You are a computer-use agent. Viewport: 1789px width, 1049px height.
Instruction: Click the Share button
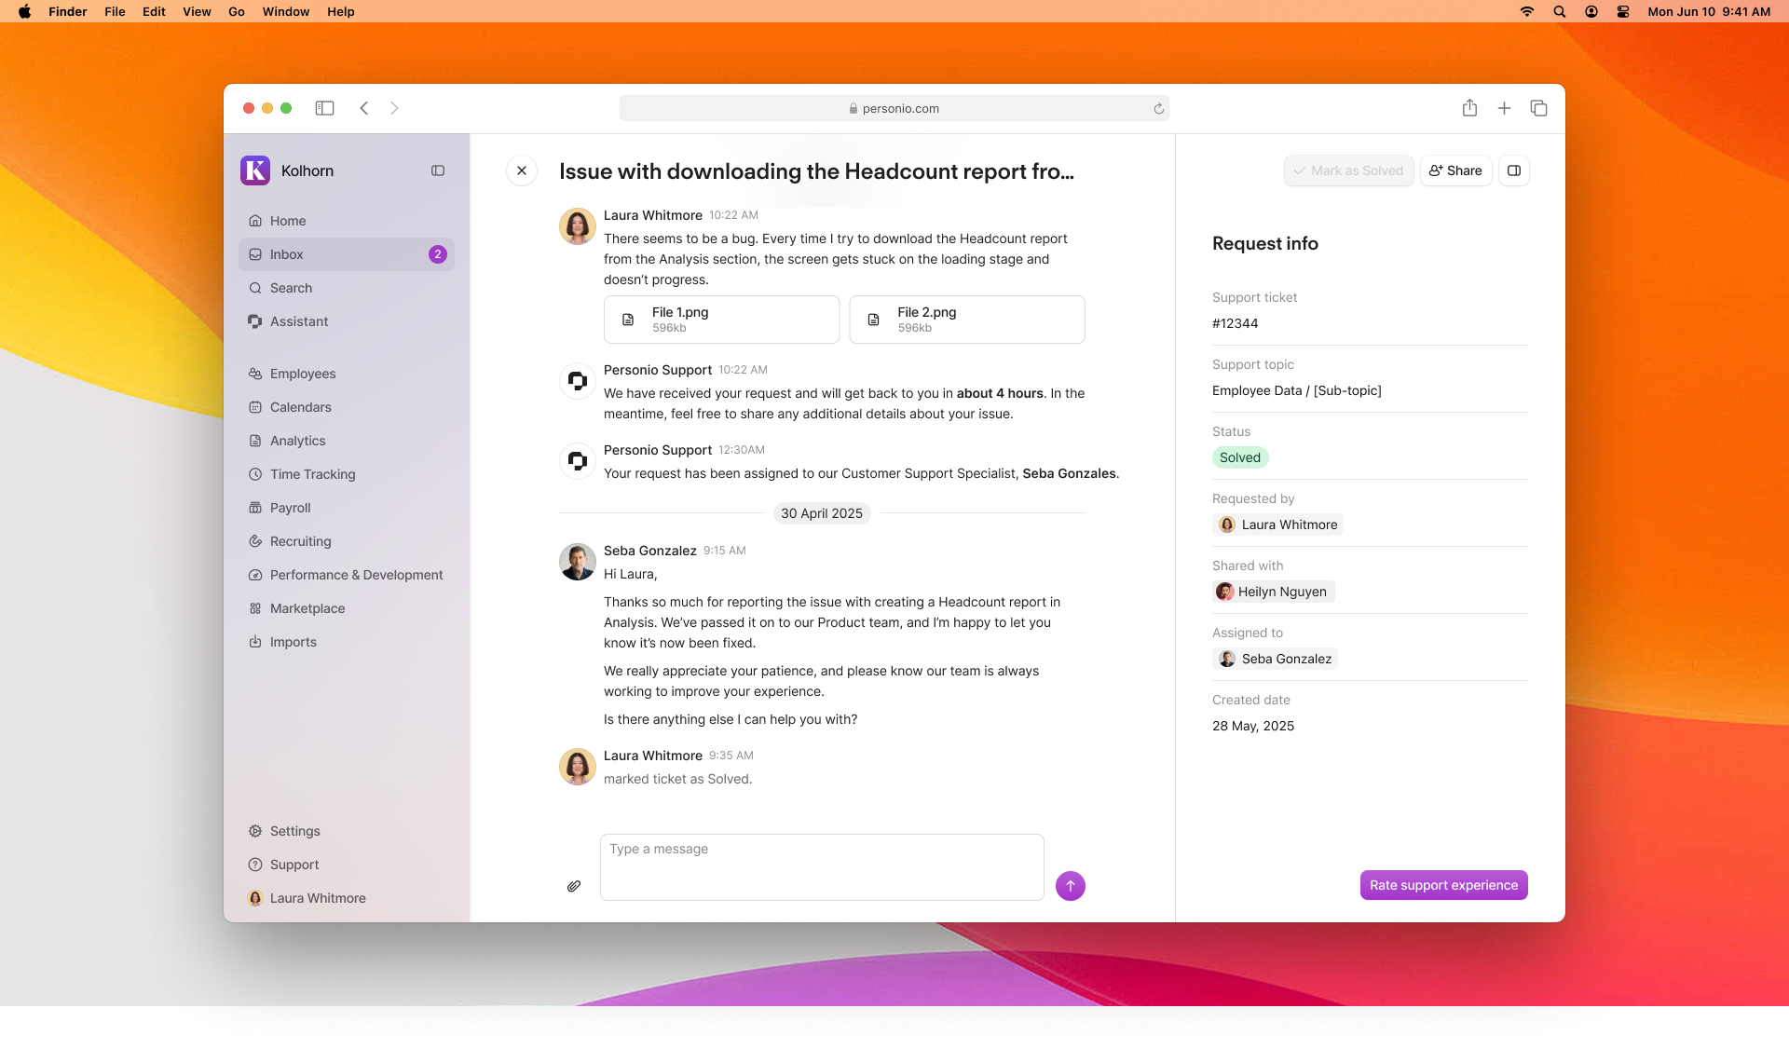tap(1455, 170)
